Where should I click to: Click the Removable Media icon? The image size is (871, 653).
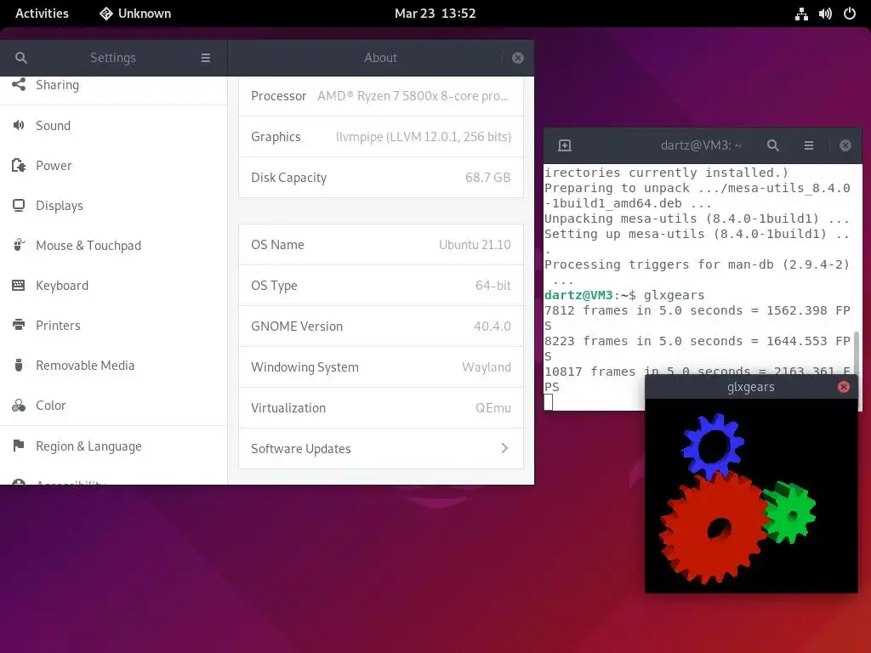click(19, 366)
